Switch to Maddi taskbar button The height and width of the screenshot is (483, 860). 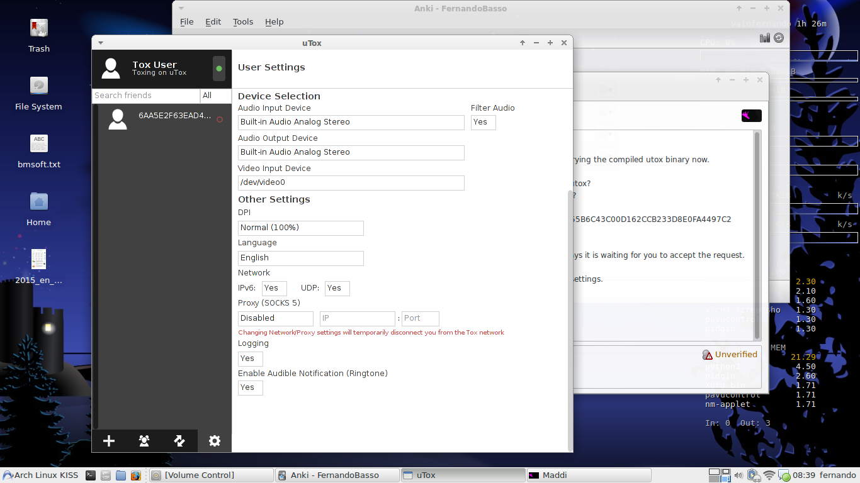(x=589, y=475)
